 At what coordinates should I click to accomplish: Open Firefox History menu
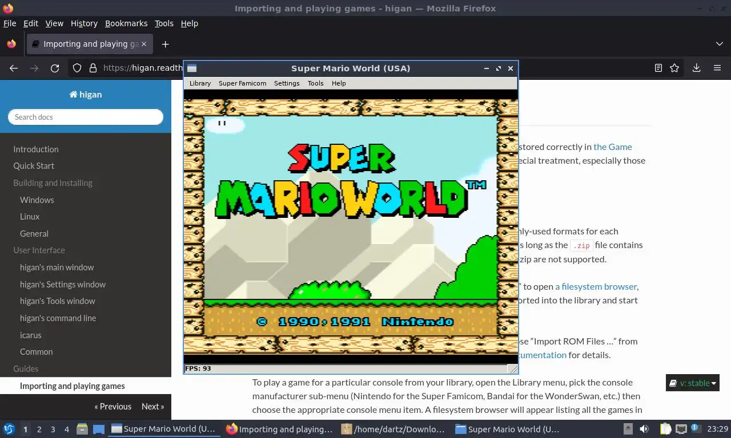[84, 23]
